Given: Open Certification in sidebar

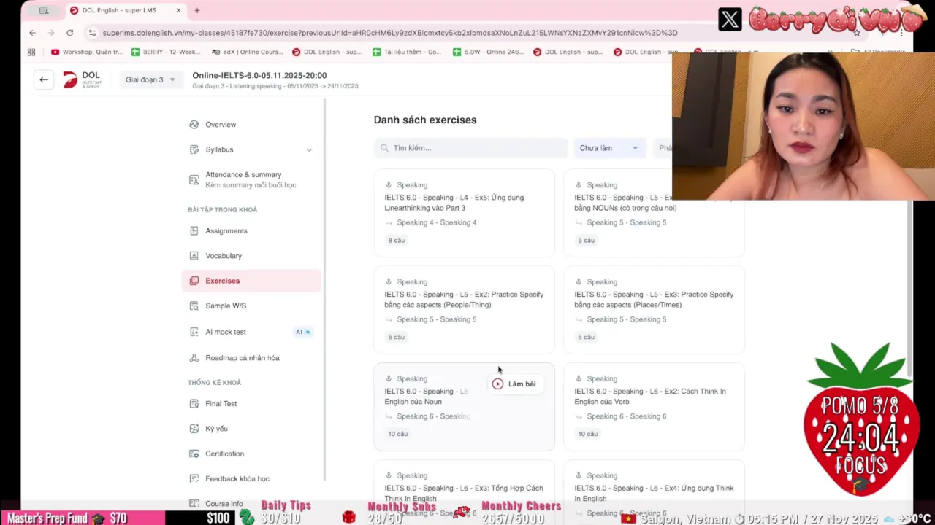Looking at the screenshot, I should [251, 454].
